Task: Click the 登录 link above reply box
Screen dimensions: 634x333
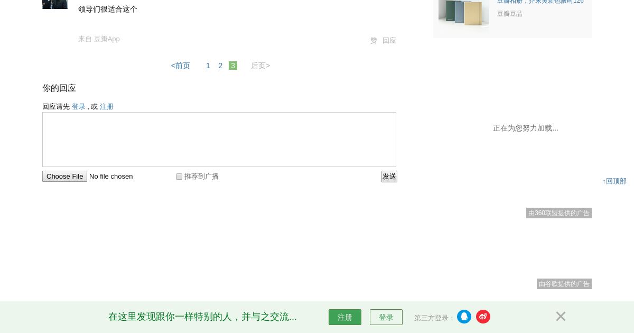Action: tap(79, 106)
